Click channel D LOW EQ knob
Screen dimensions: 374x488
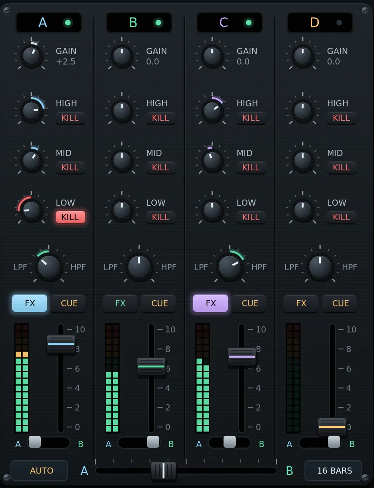[303, 210]
